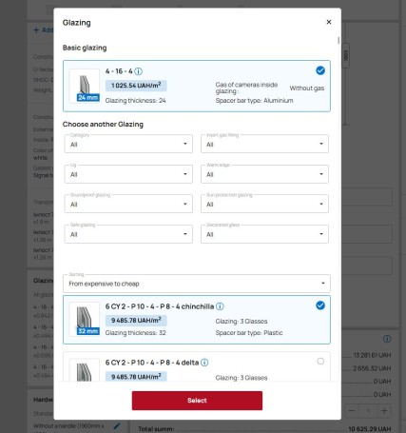
Task: Expand the Warm edge filter dropdown
Action: click(x=264, y=174)
